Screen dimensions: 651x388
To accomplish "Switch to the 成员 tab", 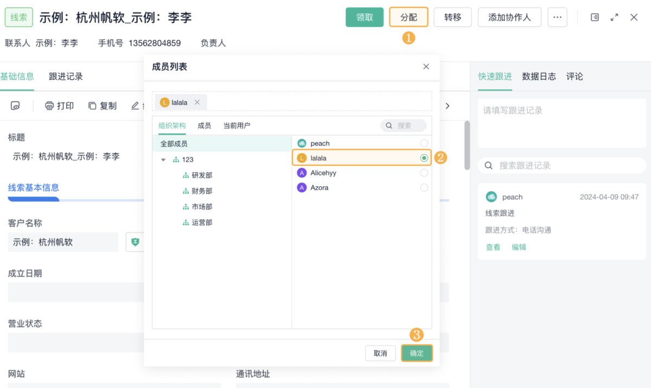I will (x=204, y=125).
